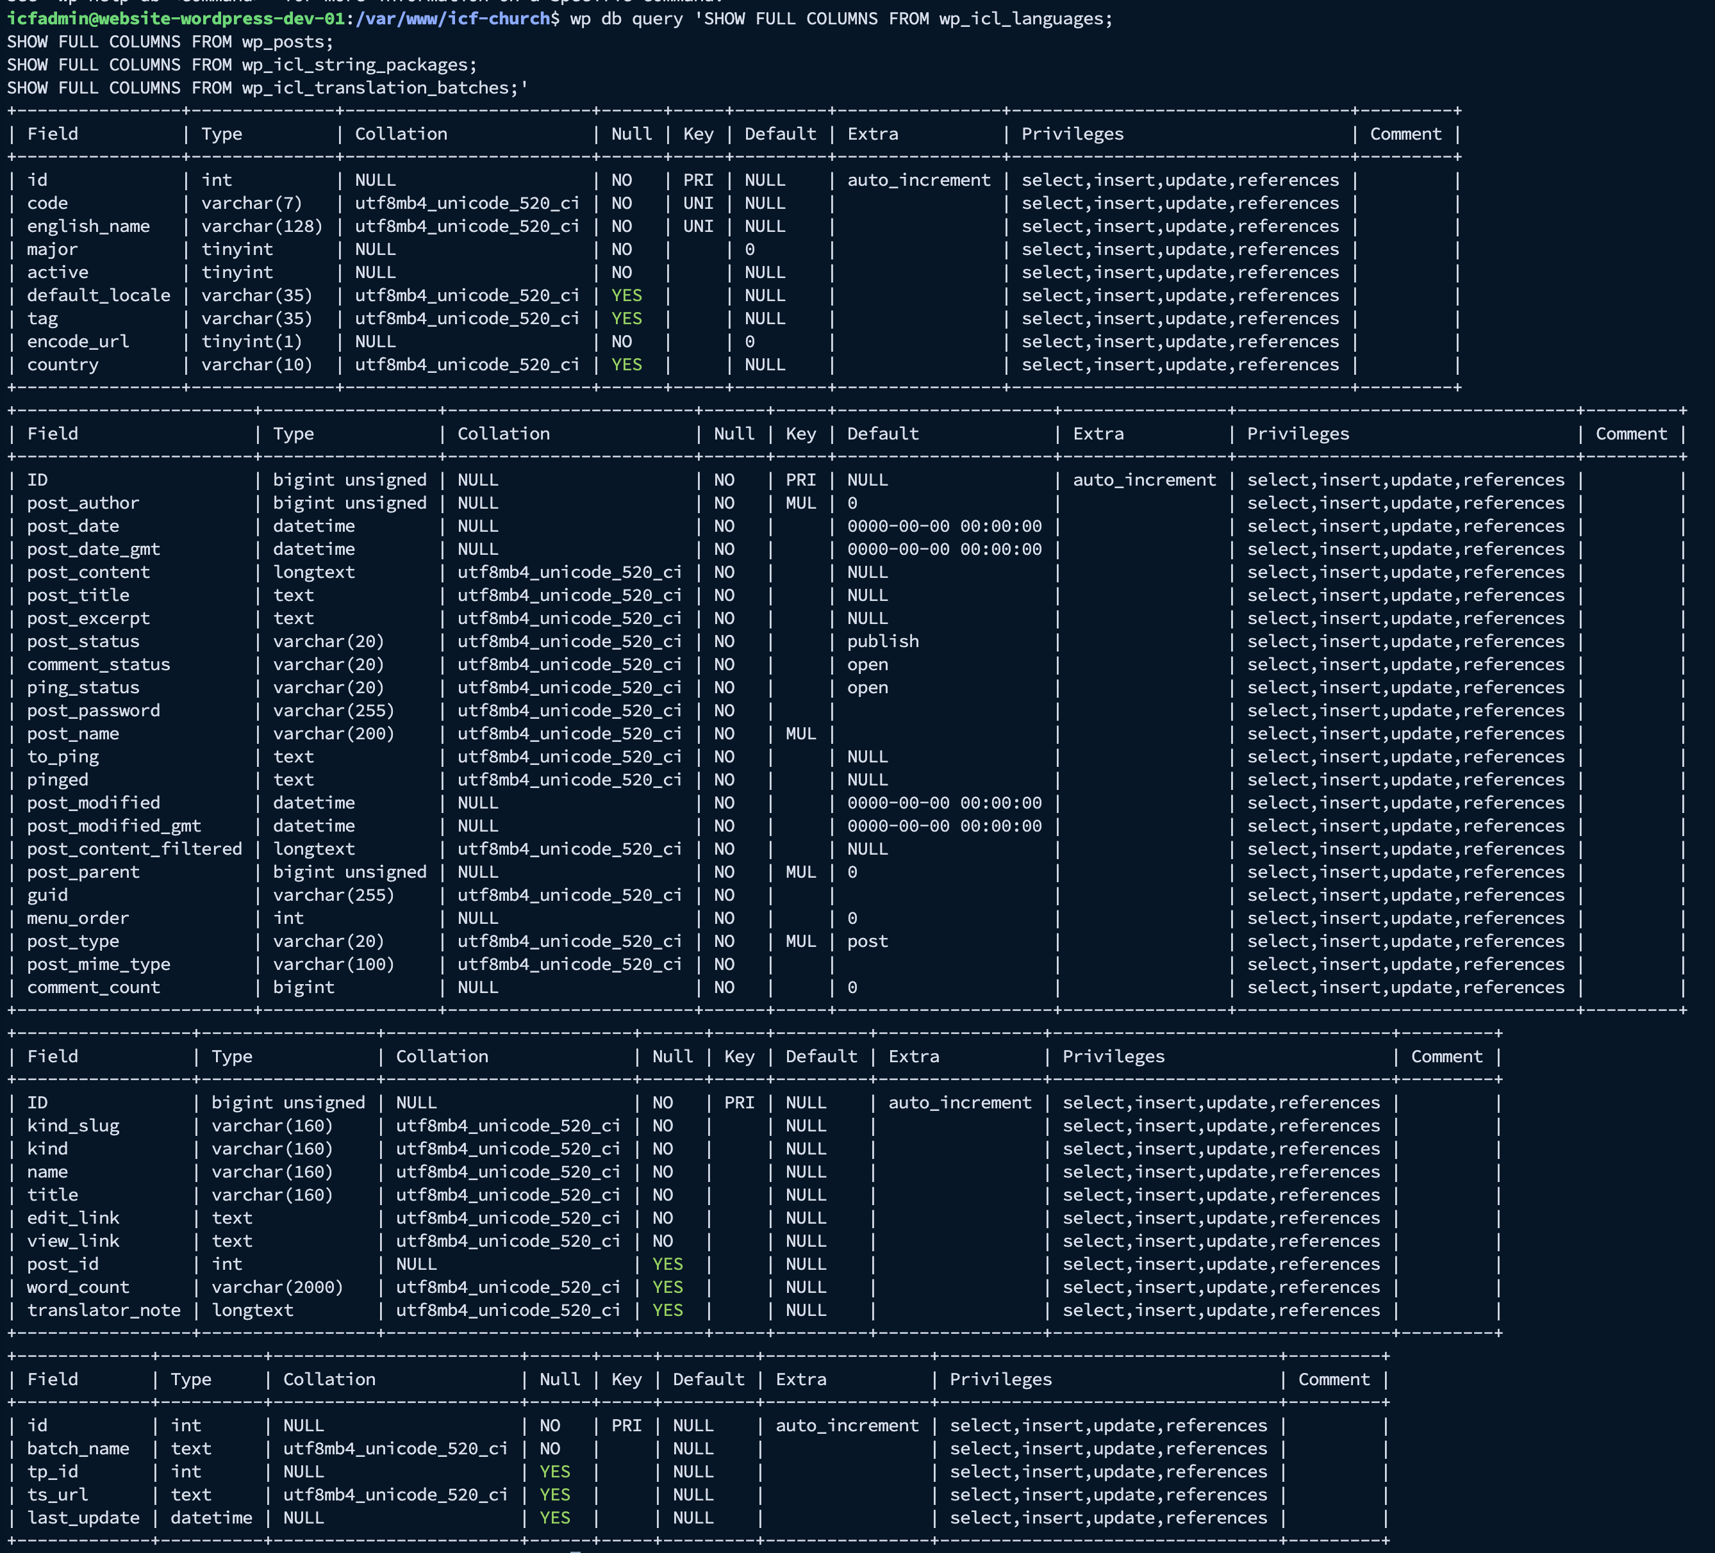Click the YES null value in tag row
This screenshot has width=1715, height=1553.
627,318
